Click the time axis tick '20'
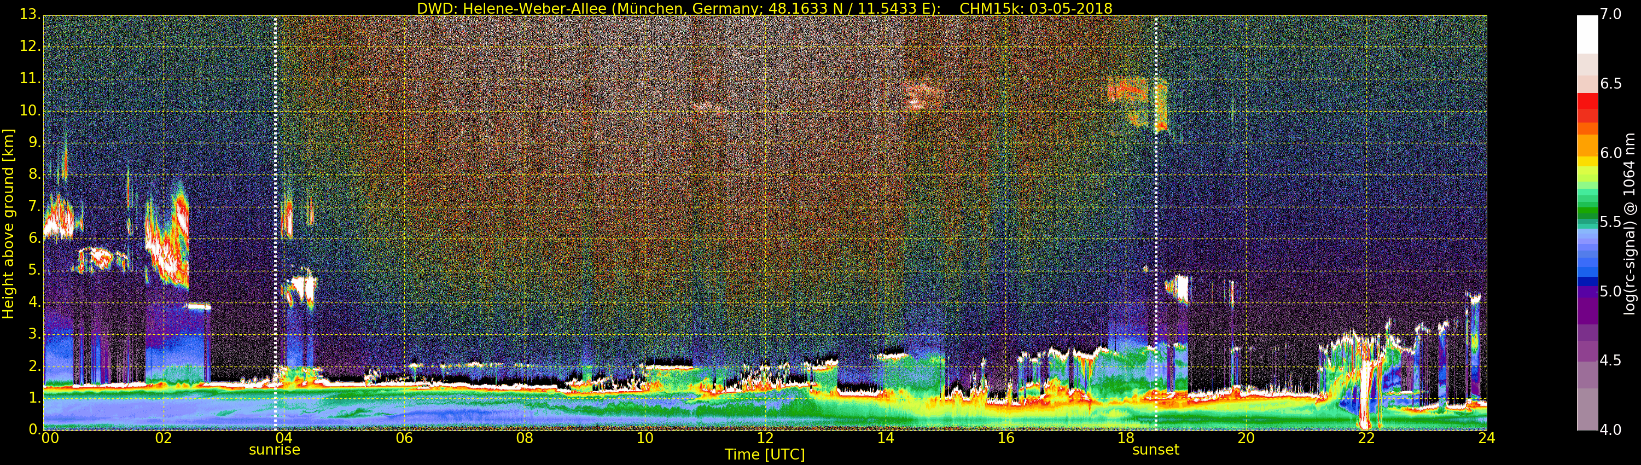 coord(1246,438)
